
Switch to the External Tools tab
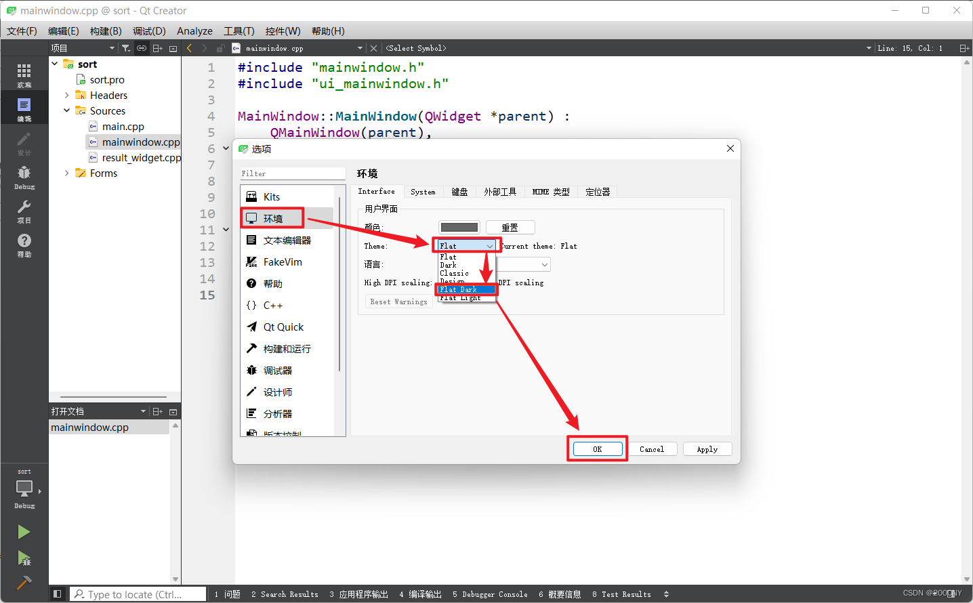tap(500, 192)
